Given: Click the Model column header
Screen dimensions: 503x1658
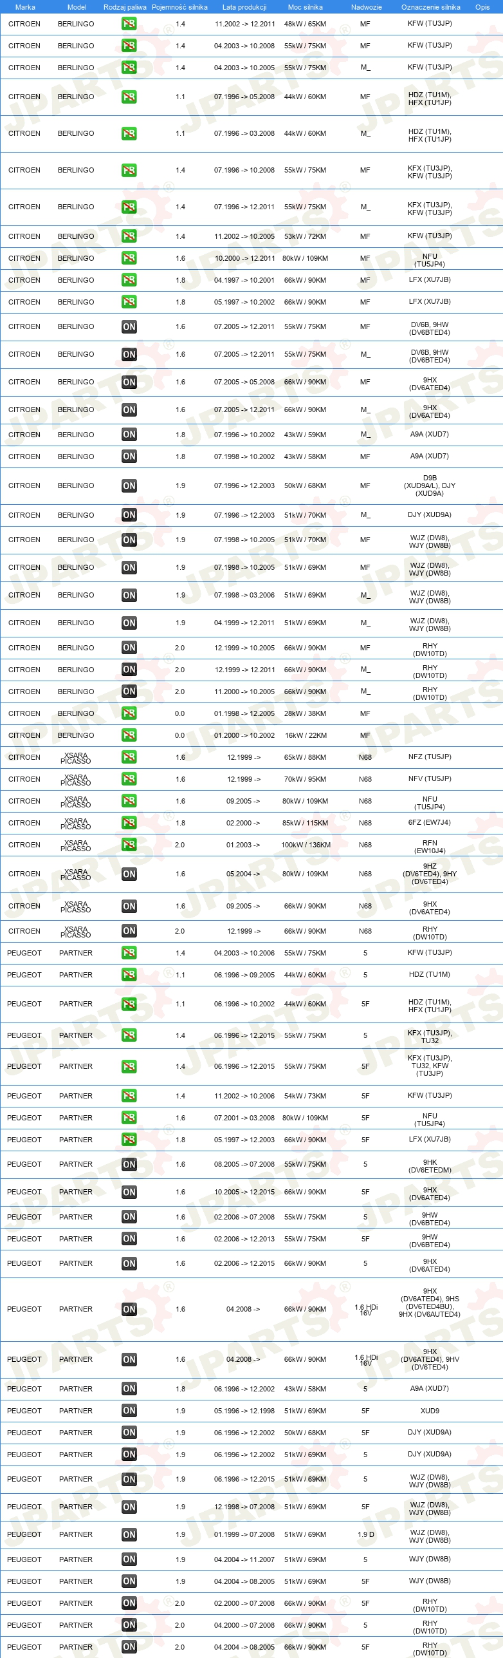Looking at the screenshot, I should pos(77,7).
